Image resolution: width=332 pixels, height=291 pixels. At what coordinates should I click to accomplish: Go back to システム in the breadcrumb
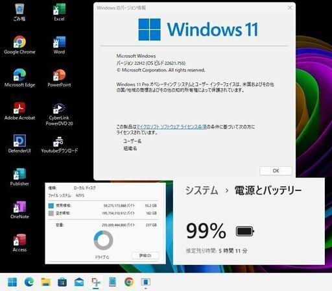tap(202, 190)
